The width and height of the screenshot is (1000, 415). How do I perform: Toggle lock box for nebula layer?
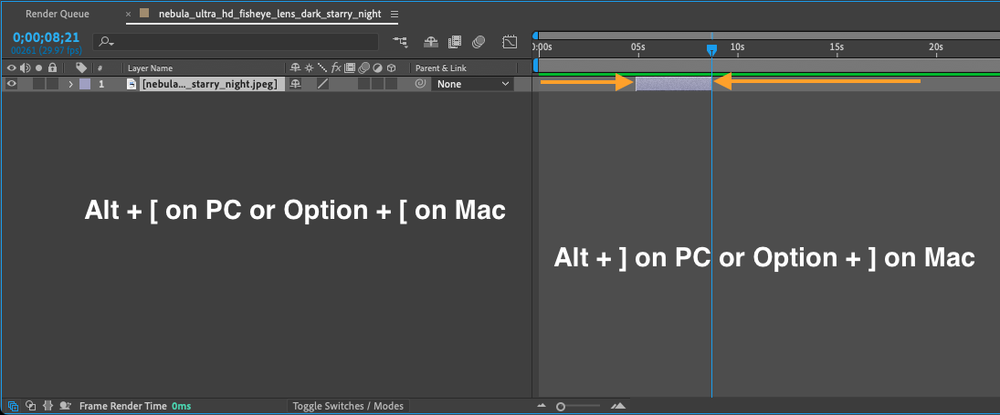tap(52, 83)
